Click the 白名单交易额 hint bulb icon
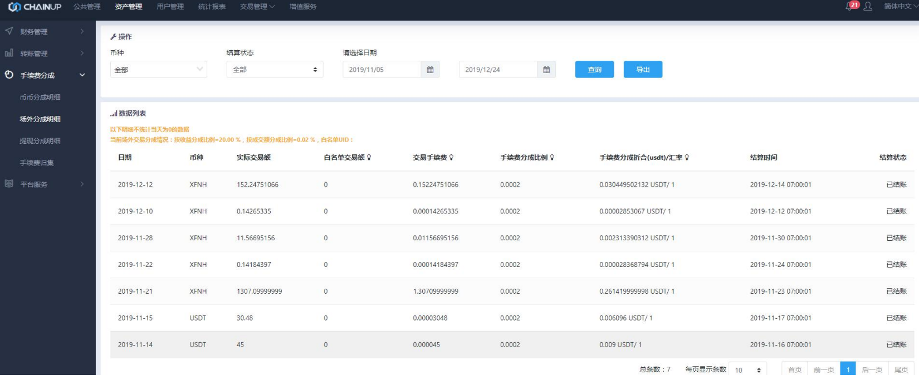This screenshot has height=379, width=919. (369, 158)
